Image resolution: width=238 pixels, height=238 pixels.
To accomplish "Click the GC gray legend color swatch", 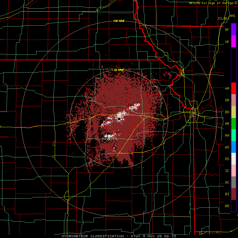I will tap(234, 182).
